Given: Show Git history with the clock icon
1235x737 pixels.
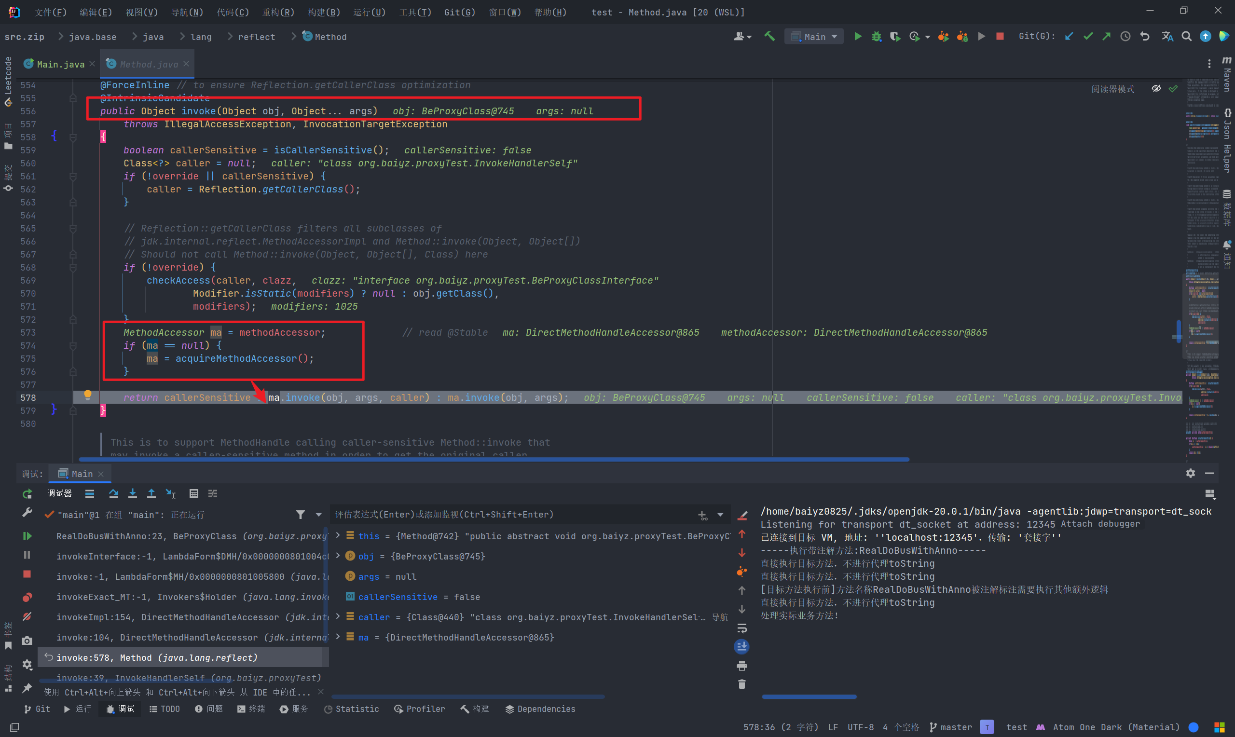Looking at the screenshot, I should pos(1125,36).
